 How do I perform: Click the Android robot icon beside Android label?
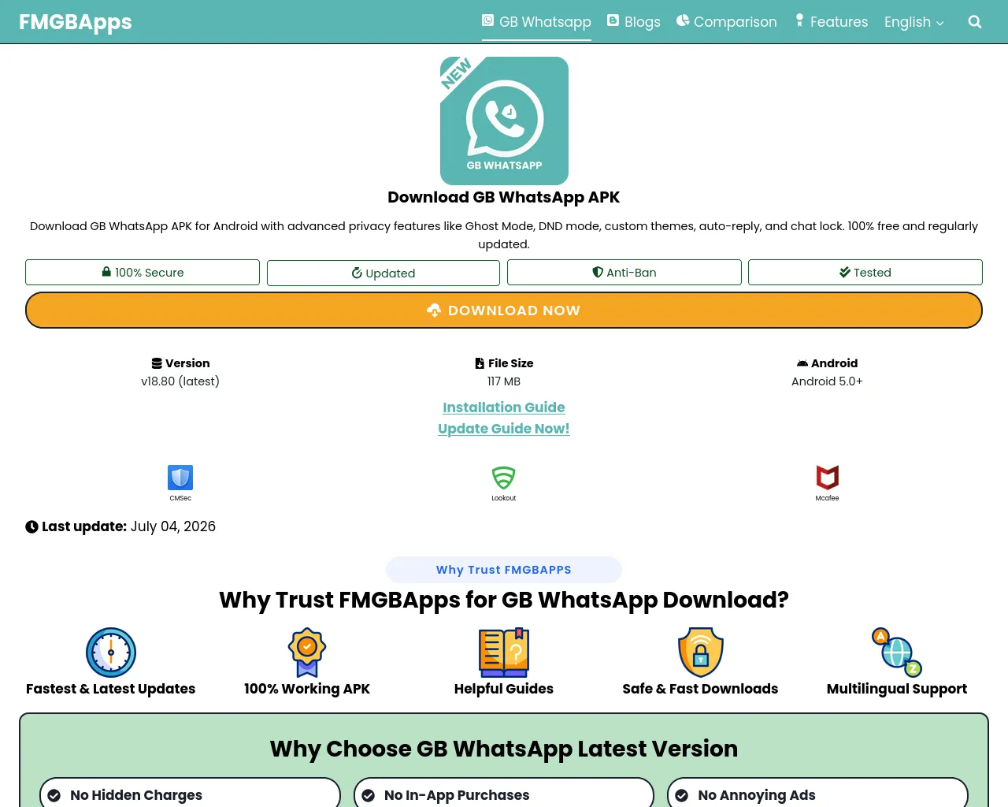tap(802, 363)
